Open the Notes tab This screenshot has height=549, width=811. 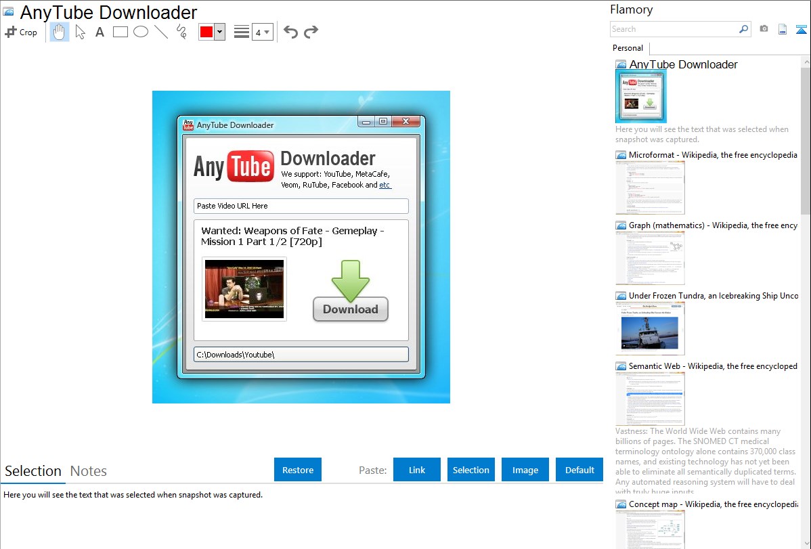coord(89,471)
